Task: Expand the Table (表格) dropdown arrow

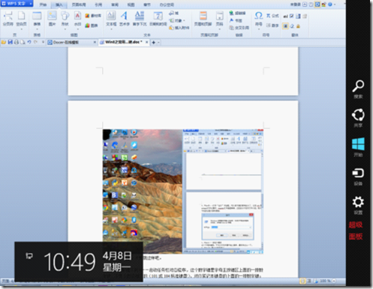Action: point(37,29)
